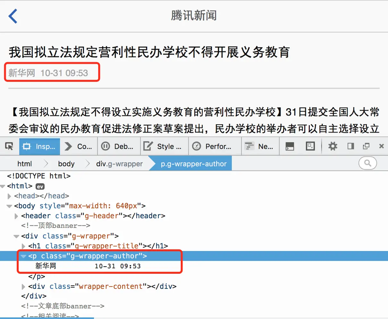
Task: Collapse p g-wrapper-author node
Action: 24,256
